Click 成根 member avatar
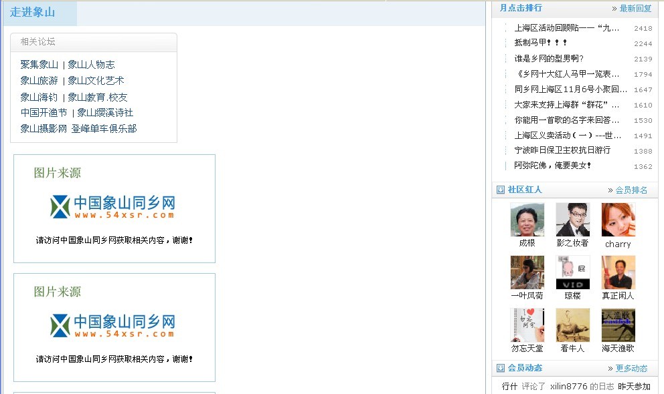The height and width of the screenshot is (394, 664). [x=527, y=220]
